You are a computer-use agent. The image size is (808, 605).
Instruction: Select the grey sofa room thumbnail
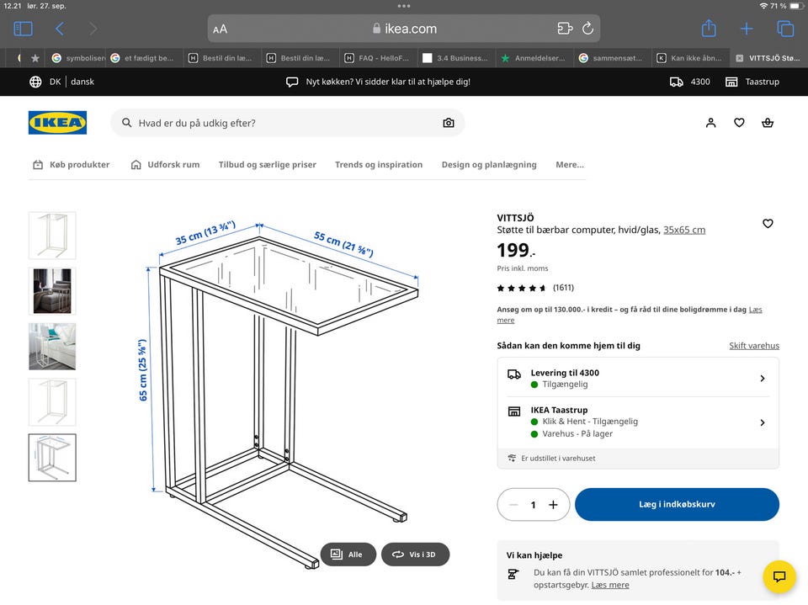52,291
